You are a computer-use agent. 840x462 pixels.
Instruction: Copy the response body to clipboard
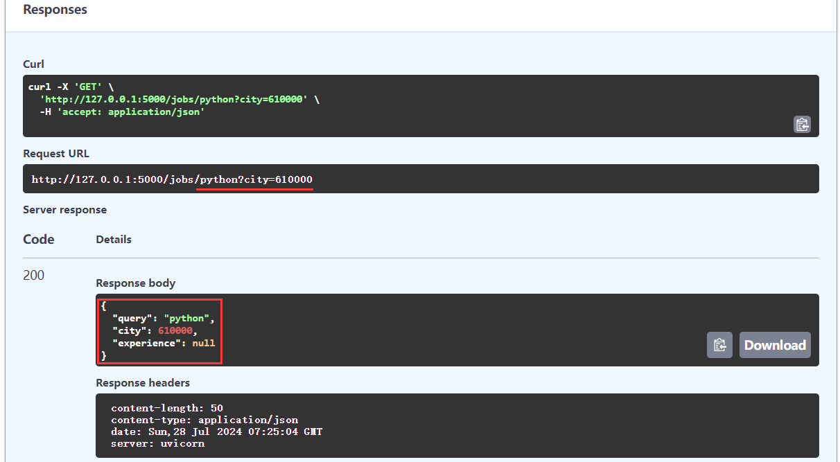(719, 345)
